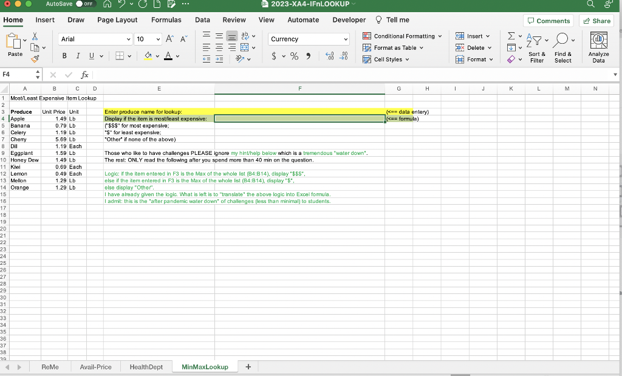Switch to the Formulas ribbon tab
The width and height of the screenshot is (622, 376).
pyautogui.click(x=166, y=20)
